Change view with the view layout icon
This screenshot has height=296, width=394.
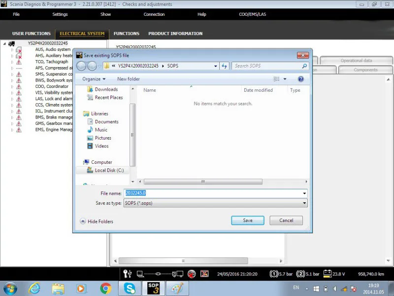click(276, 79)
